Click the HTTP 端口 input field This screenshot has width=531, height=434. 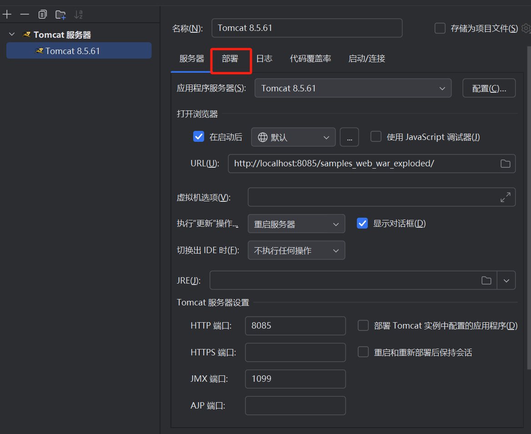[295, 326]
